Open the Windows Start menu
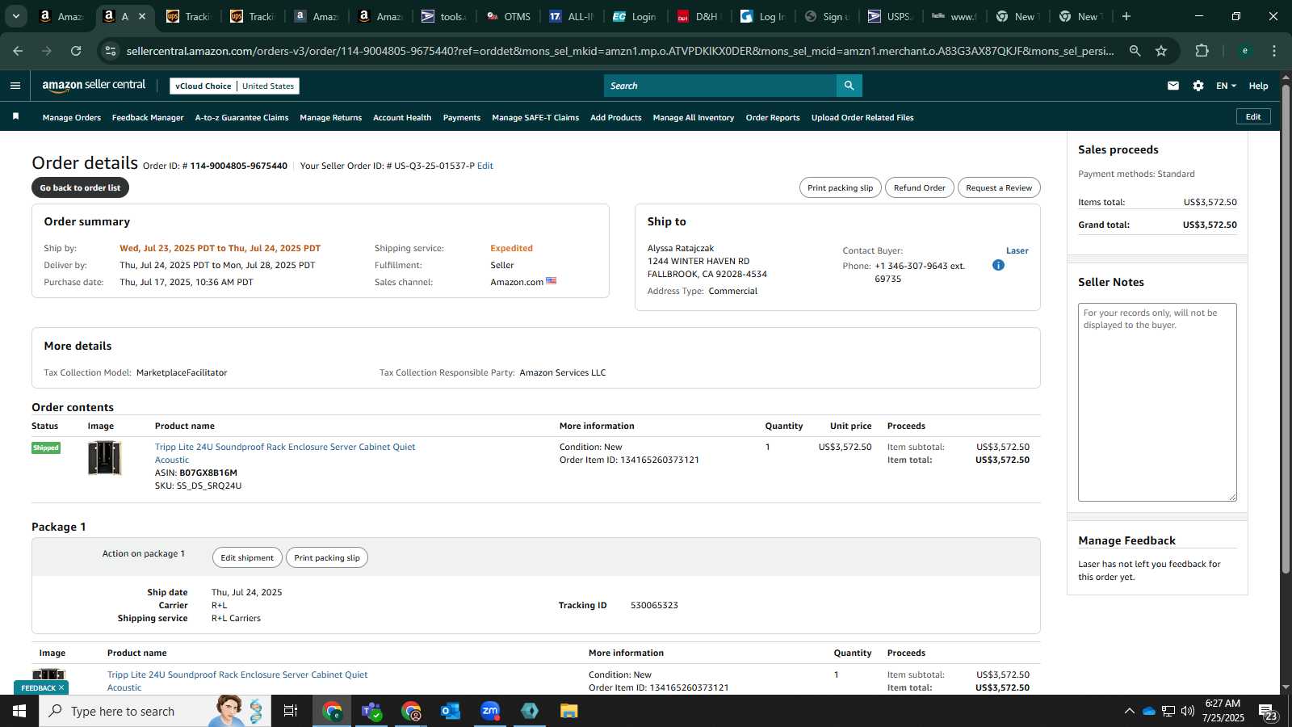This screenshot has width=1292, height=727. [19, 711]
